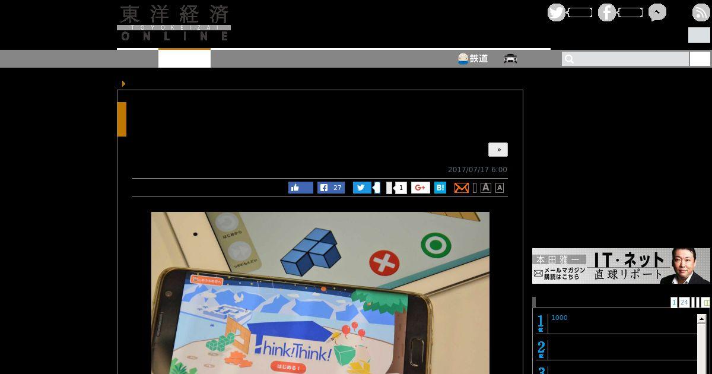This screenshot has width=712, height=374.
Task: Open the header Facebook circle icon
Action: point(606,12)
